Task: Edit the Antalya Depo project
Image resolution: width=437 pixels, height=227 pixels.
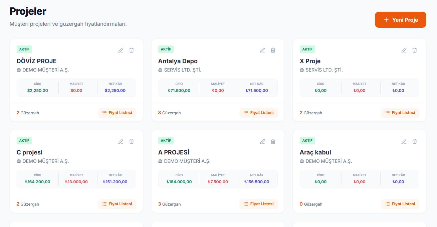Action: [x=262, y=50]
